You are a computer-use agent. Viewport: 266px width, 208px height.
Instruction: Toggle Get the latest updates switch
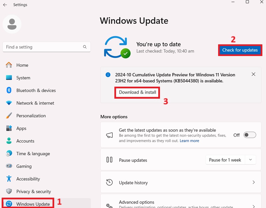pyautogui.click(x=250, y=135)
